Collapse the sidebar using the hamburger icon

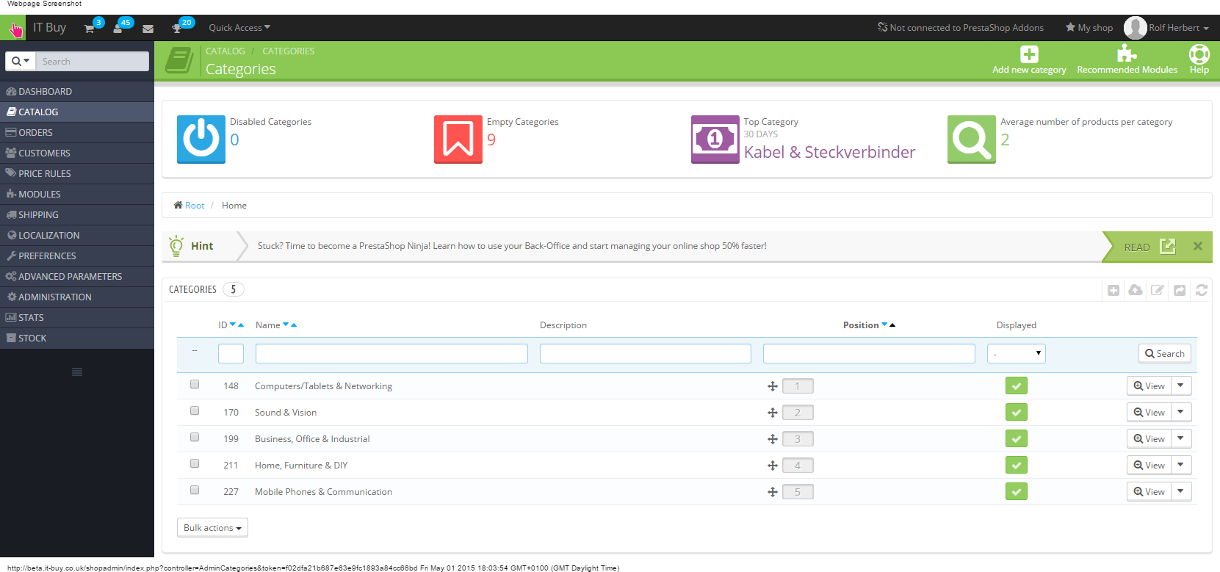(x=77, y=372)
